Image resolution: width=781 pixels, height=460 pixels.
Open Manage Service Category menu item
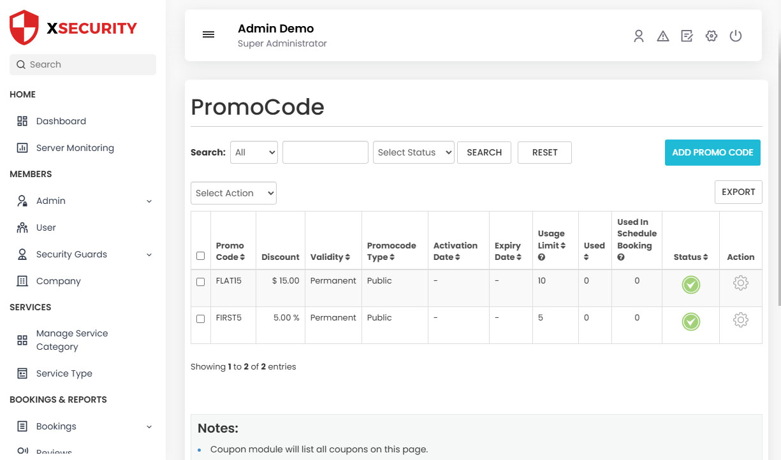[72, 340]
